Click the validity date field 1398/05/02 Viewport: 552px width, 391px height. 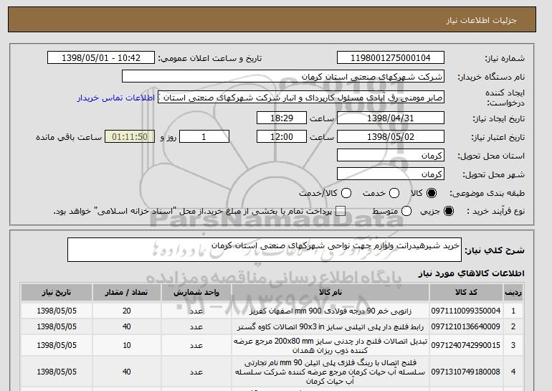tap(391, 137)
